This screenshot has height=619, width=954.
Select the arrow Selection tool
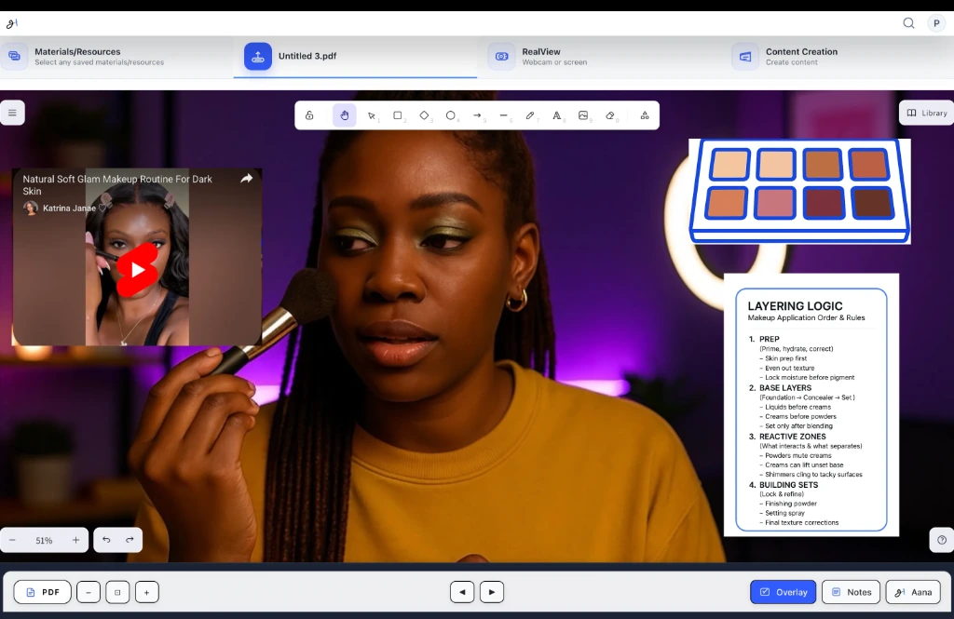(x=371, y=115)
